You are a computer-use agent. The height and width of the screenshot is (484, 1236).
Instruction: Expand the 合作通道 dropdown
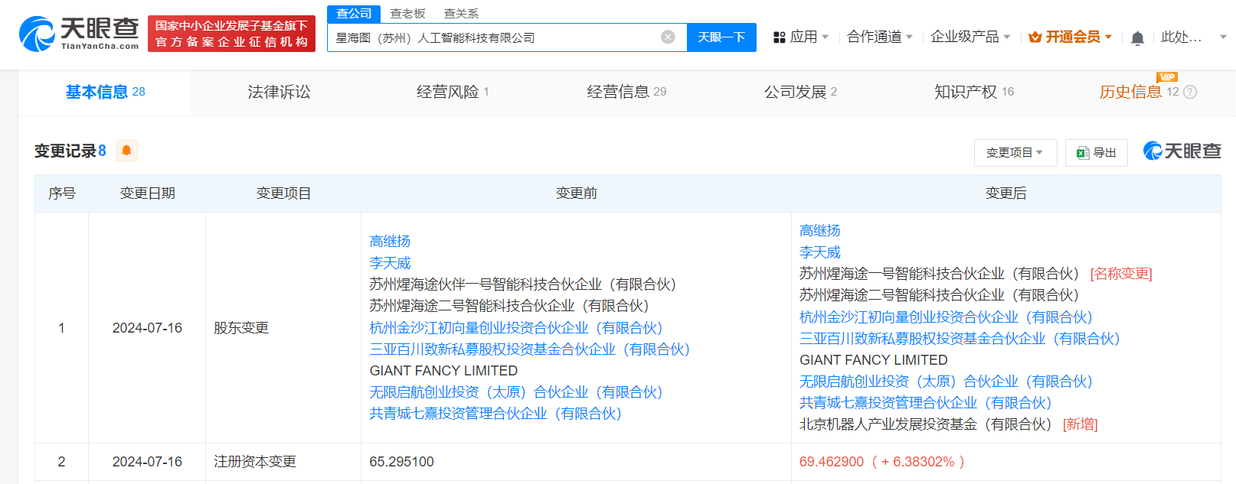879,37
